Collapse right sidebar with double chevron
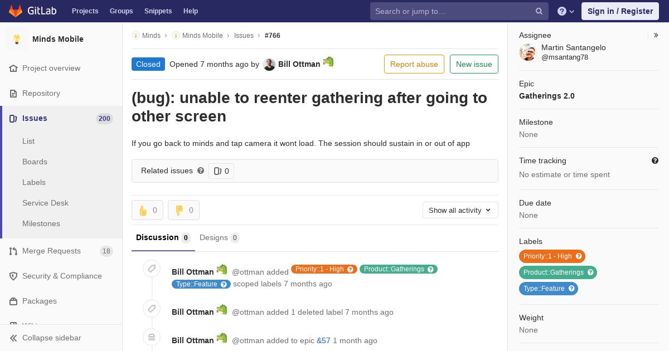 pyautogui.click(x=656, y=35)
